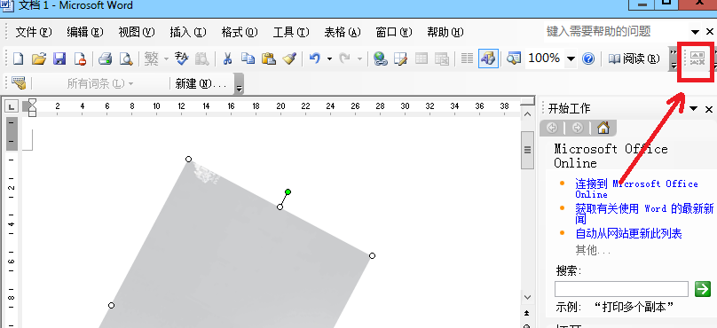717x328 pixels.
Task: Open the Traditional Chinese conversion dropdown
Action: pyautogui.click(x=166, y=59)
